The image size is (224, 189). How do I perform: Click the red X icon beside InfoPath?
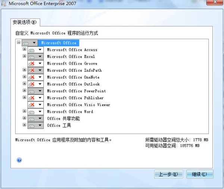31,70
